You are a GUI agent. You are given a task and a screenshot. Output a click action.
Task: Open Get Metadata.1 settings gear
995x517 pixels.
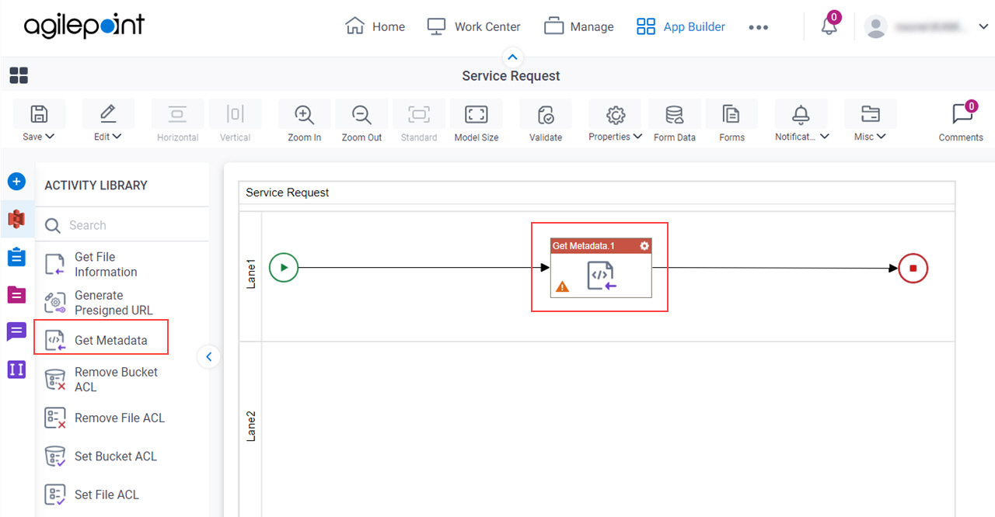644,246
